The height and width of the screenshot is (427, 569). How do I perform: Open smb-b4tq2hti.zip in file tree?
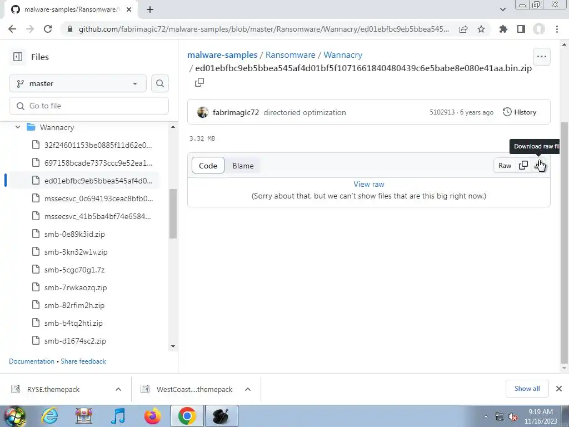point(73,323)
